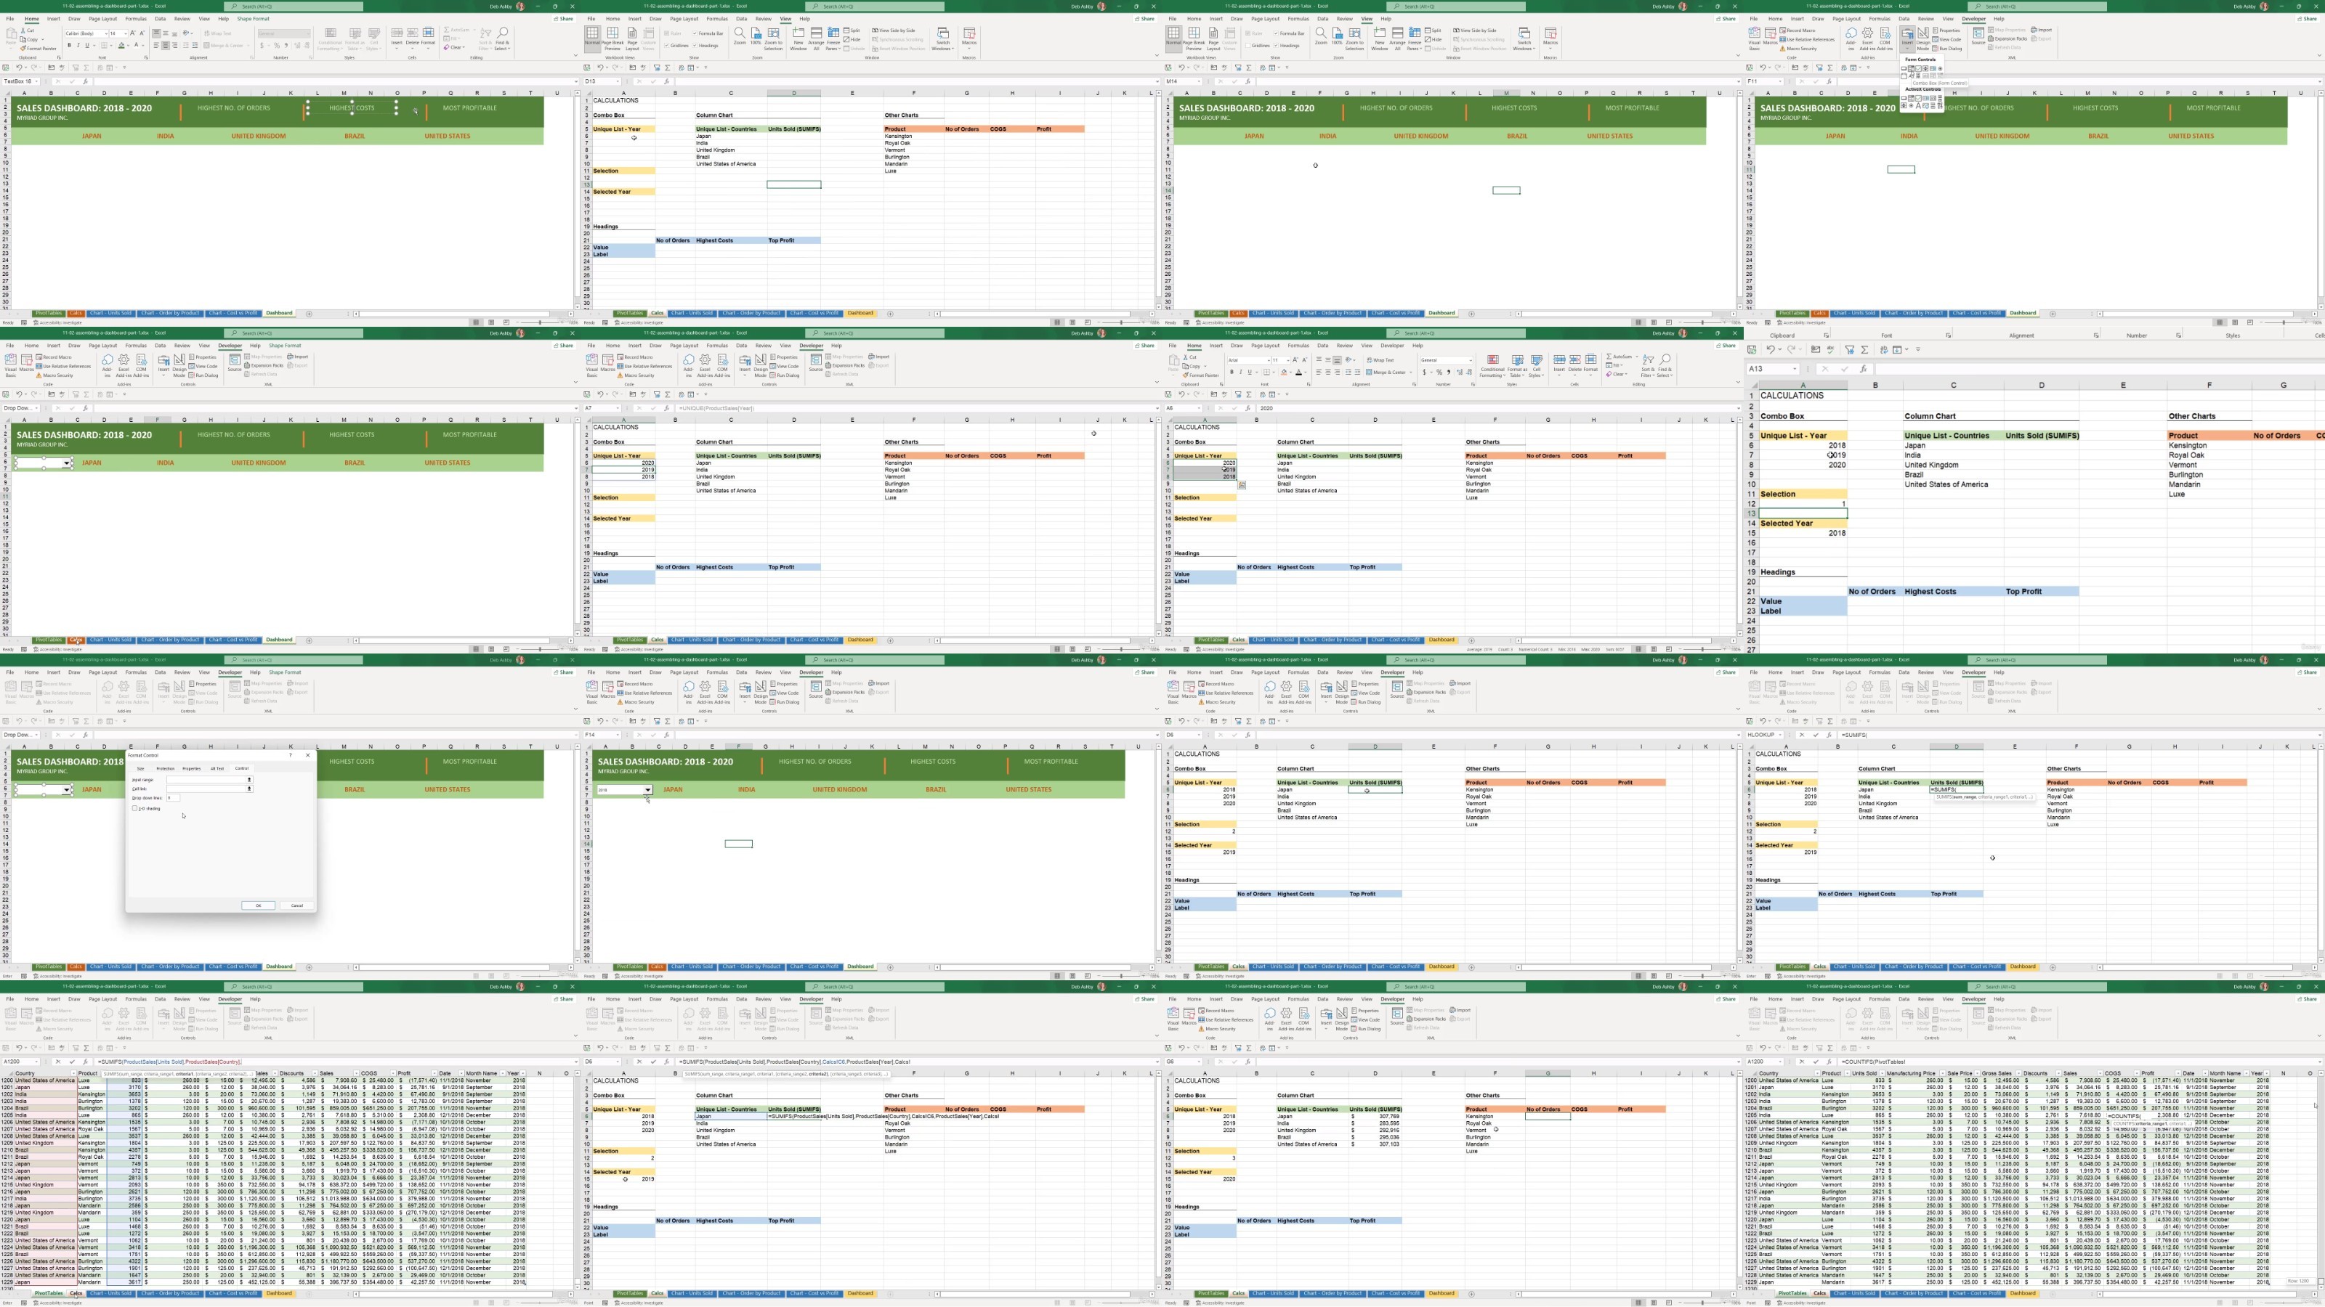Open Shape Format tab in TextBox 18 window
2325x1307 pixels.
(x=253, y=18)
